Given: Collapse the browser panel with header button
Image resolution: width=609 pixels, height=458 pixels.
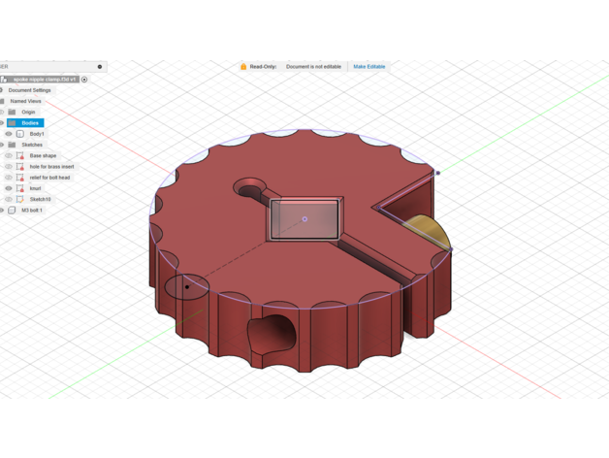Looking at the screenshot, I should (99, 67).
